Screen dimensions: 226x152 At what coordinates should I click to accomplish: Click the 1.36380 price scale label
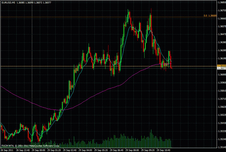[x=222, y=42]
